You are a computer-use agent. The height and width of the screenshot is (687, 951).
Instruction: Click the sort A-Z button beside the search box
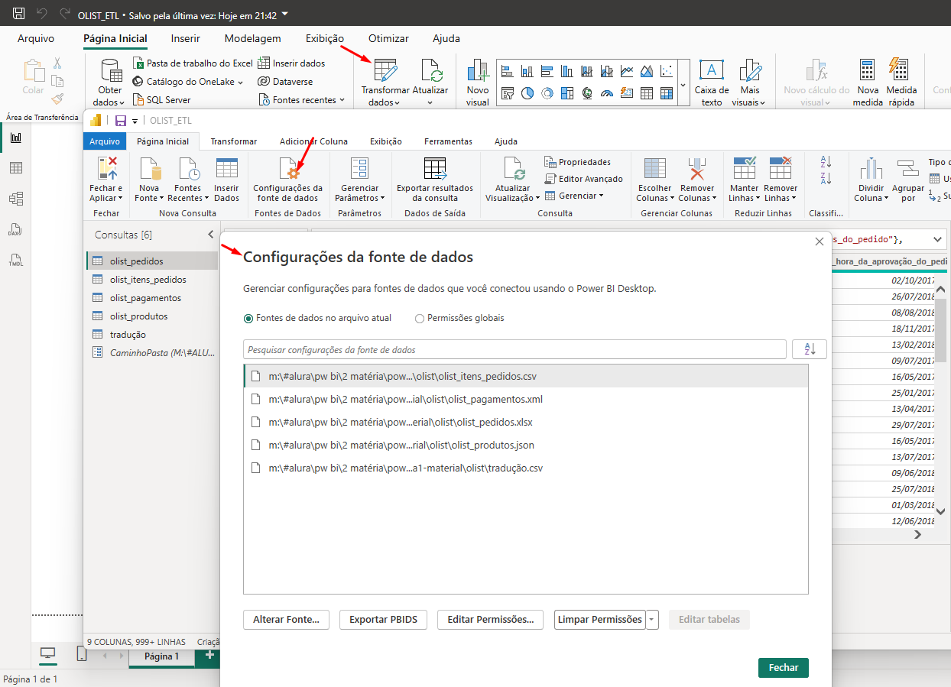click(x=810, y=349)
